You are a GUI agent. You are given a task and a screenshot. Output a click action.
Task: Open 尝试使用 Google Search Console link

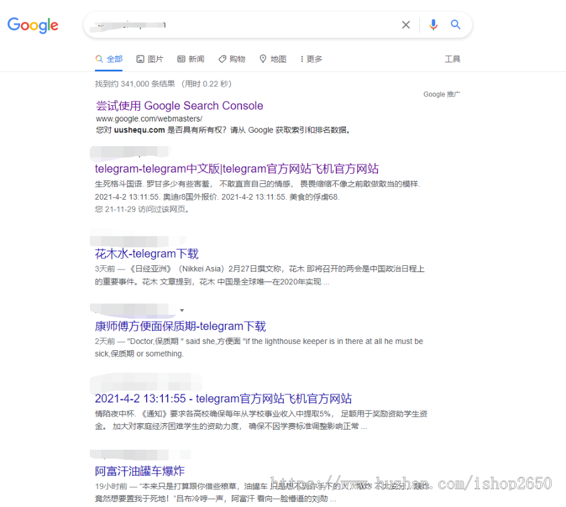179,106
